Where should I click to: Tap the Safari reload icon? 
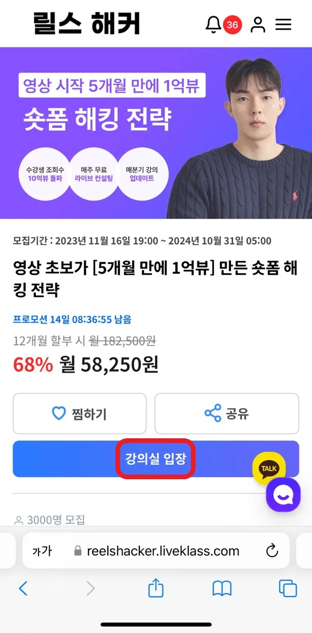coord(272,551)
